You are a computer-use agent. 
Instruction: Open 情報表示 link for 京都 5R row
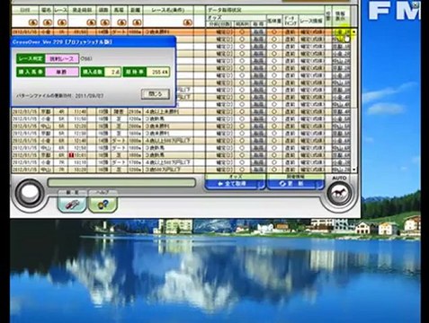(341, 134)
